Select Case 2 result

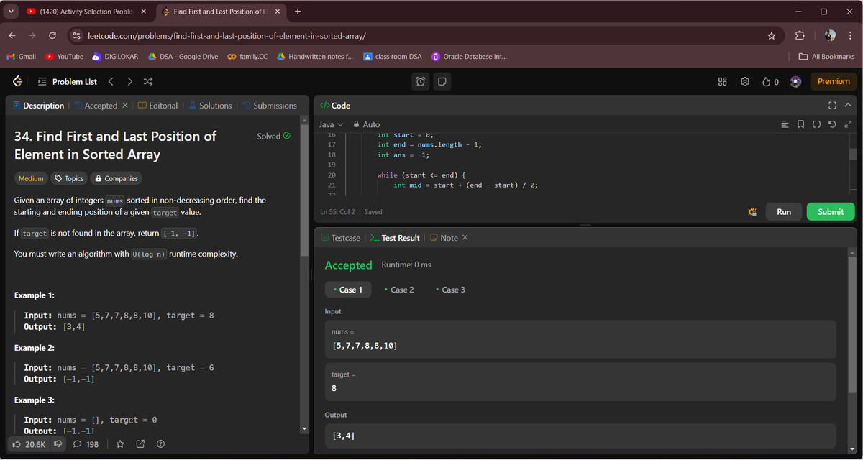399,290
